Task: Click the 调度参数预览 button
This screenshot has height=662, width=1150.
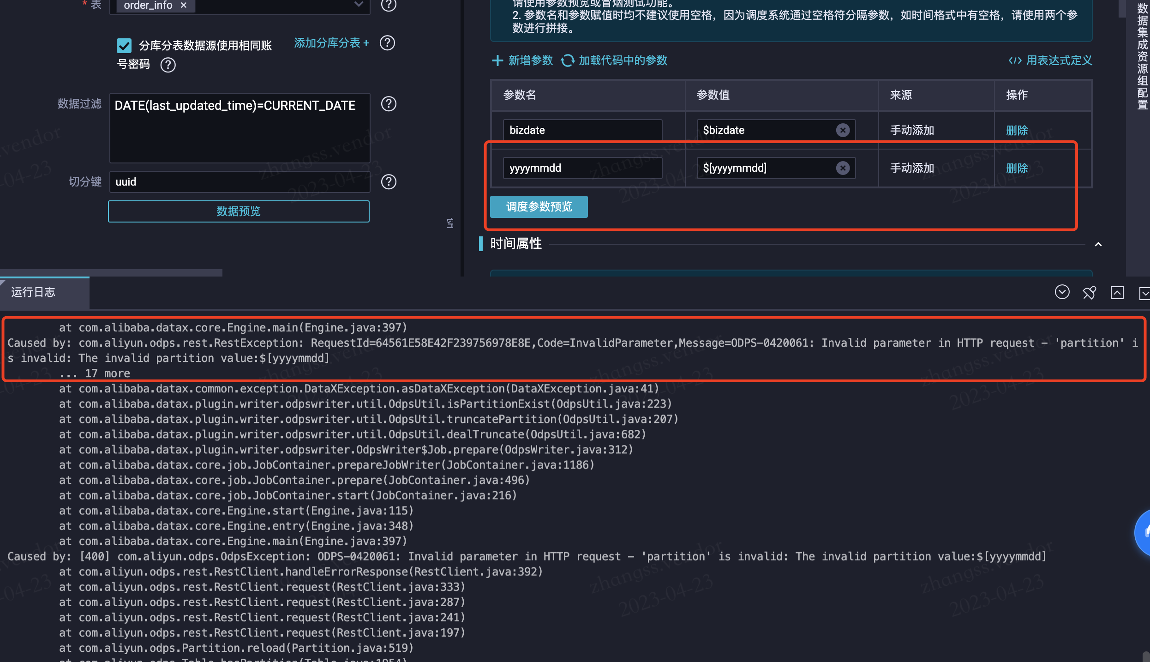Action: point(539,207)
